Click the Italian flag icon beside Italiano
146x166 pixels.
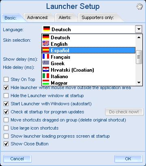point(46,76)
